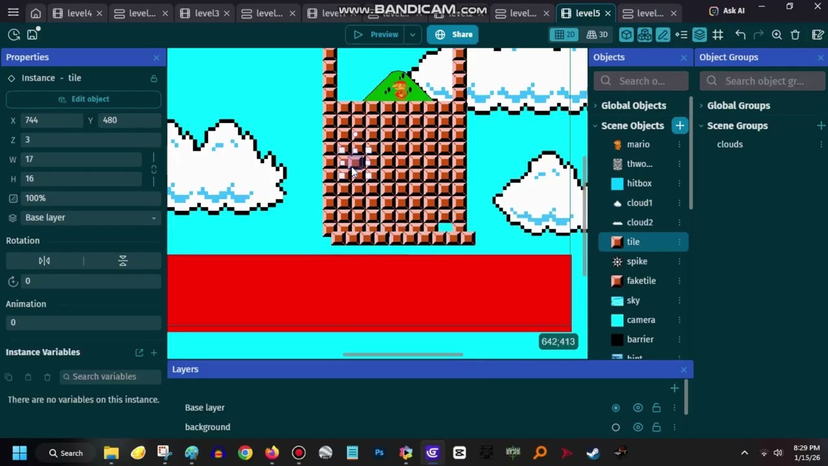The height and width of the screenshot is (466, 828).
Task: Lock the Base layer
Action: click(x=656, y=408)
